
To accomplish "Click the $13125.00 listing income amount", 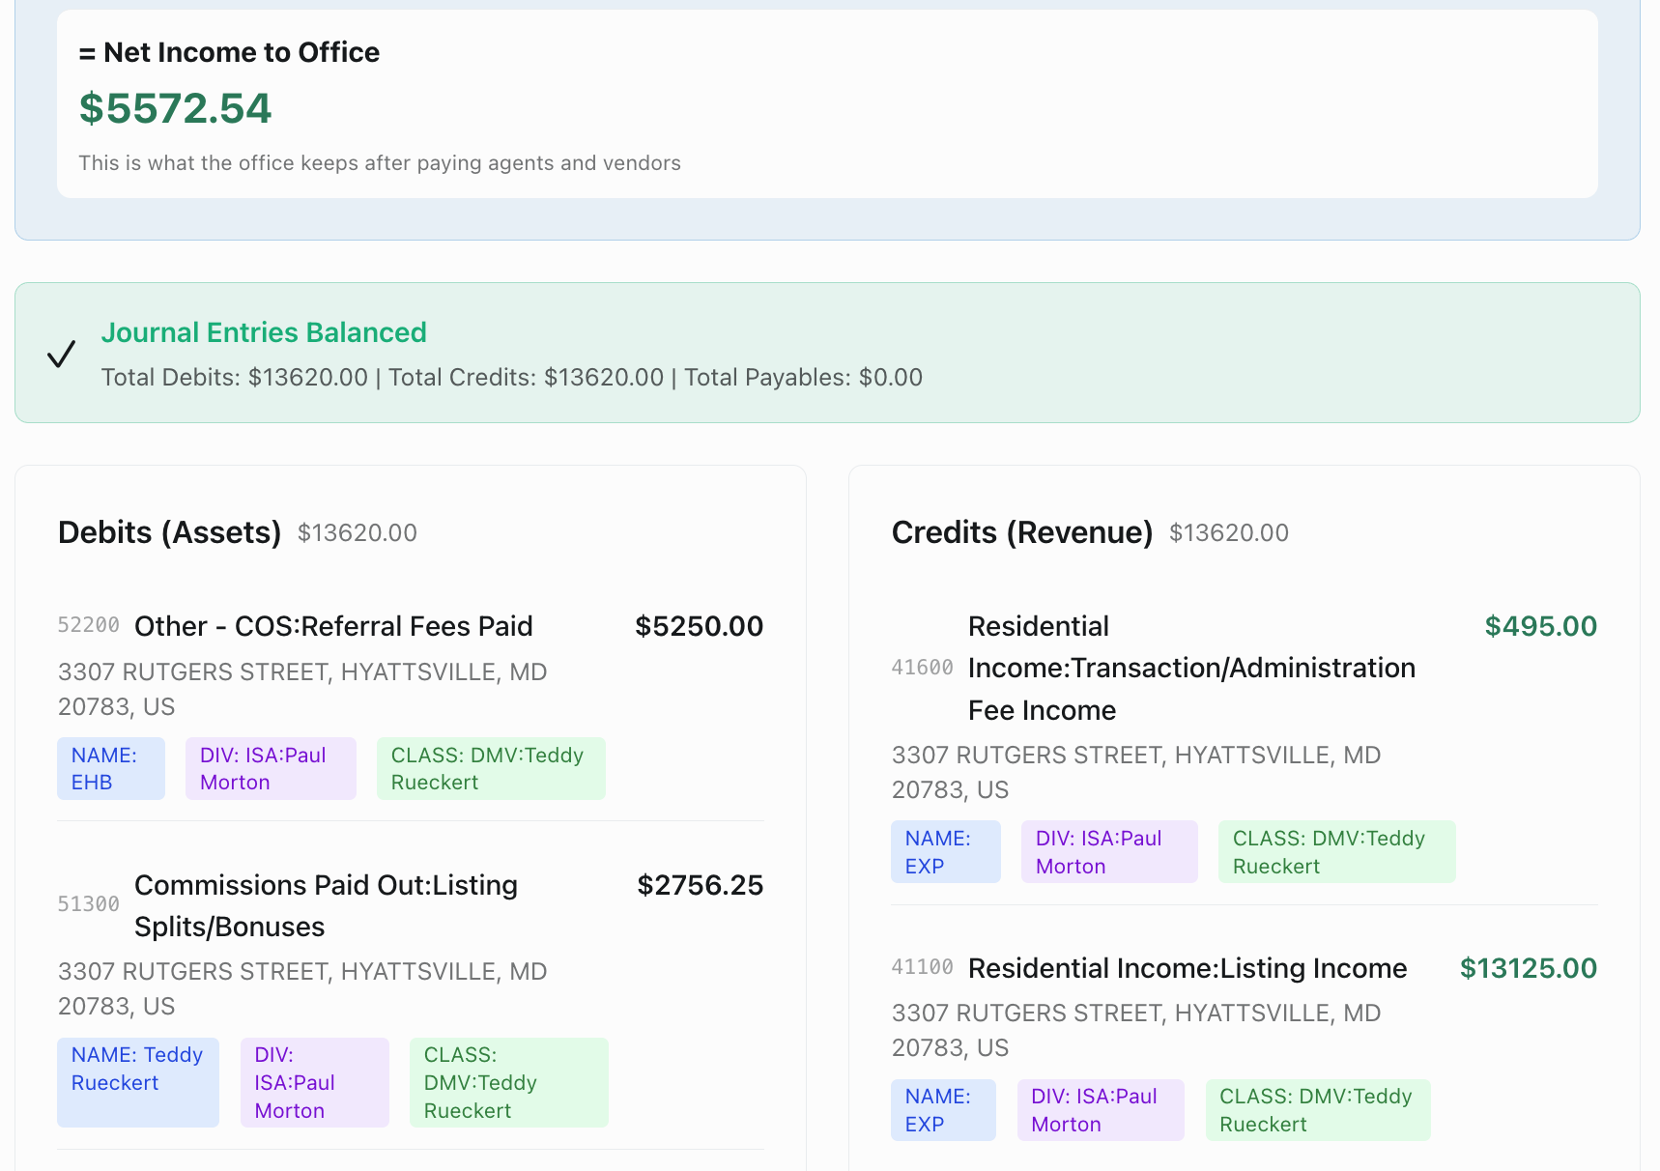I will 1528,967.
